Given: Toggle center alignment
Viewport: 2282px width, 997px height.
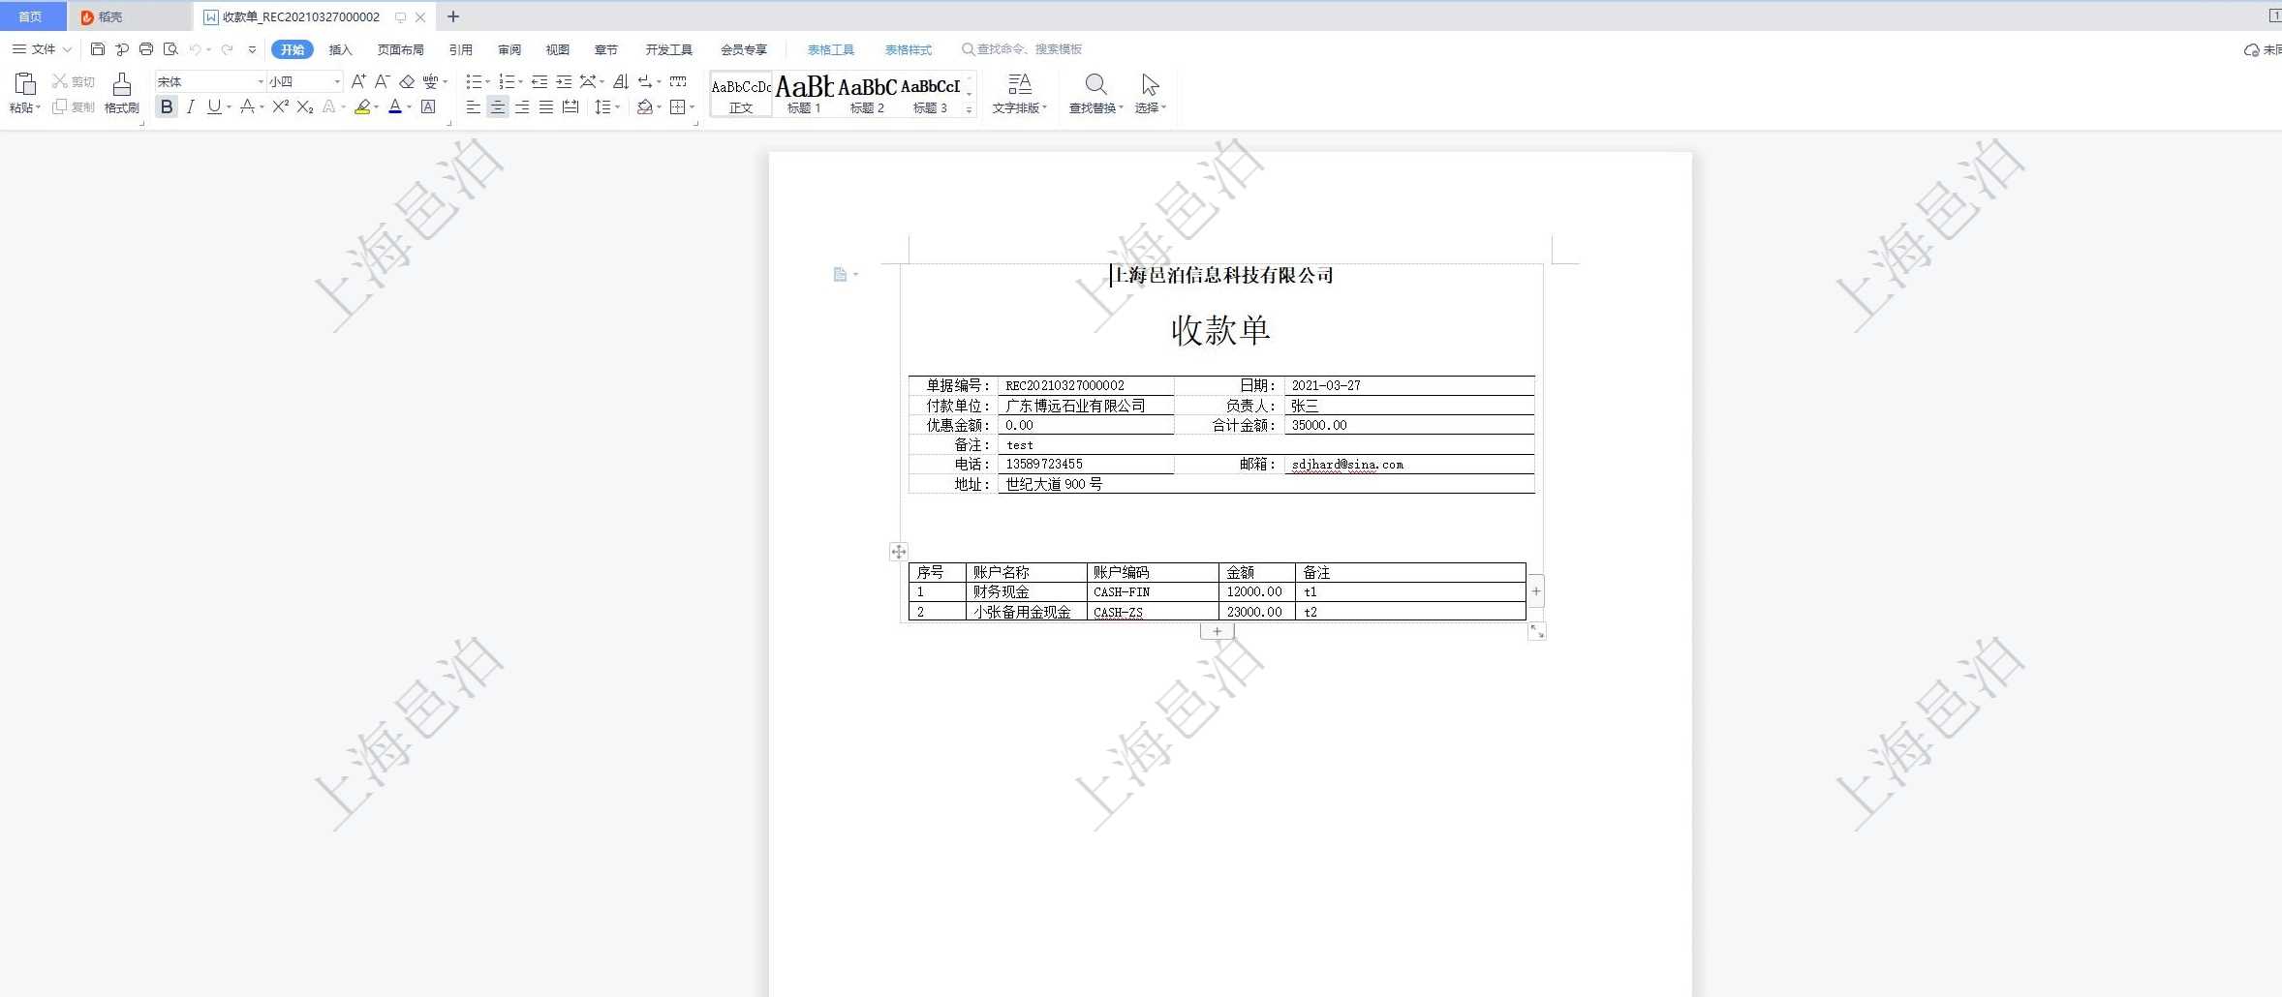Looking at the screenshot, I should coord(497,107).
